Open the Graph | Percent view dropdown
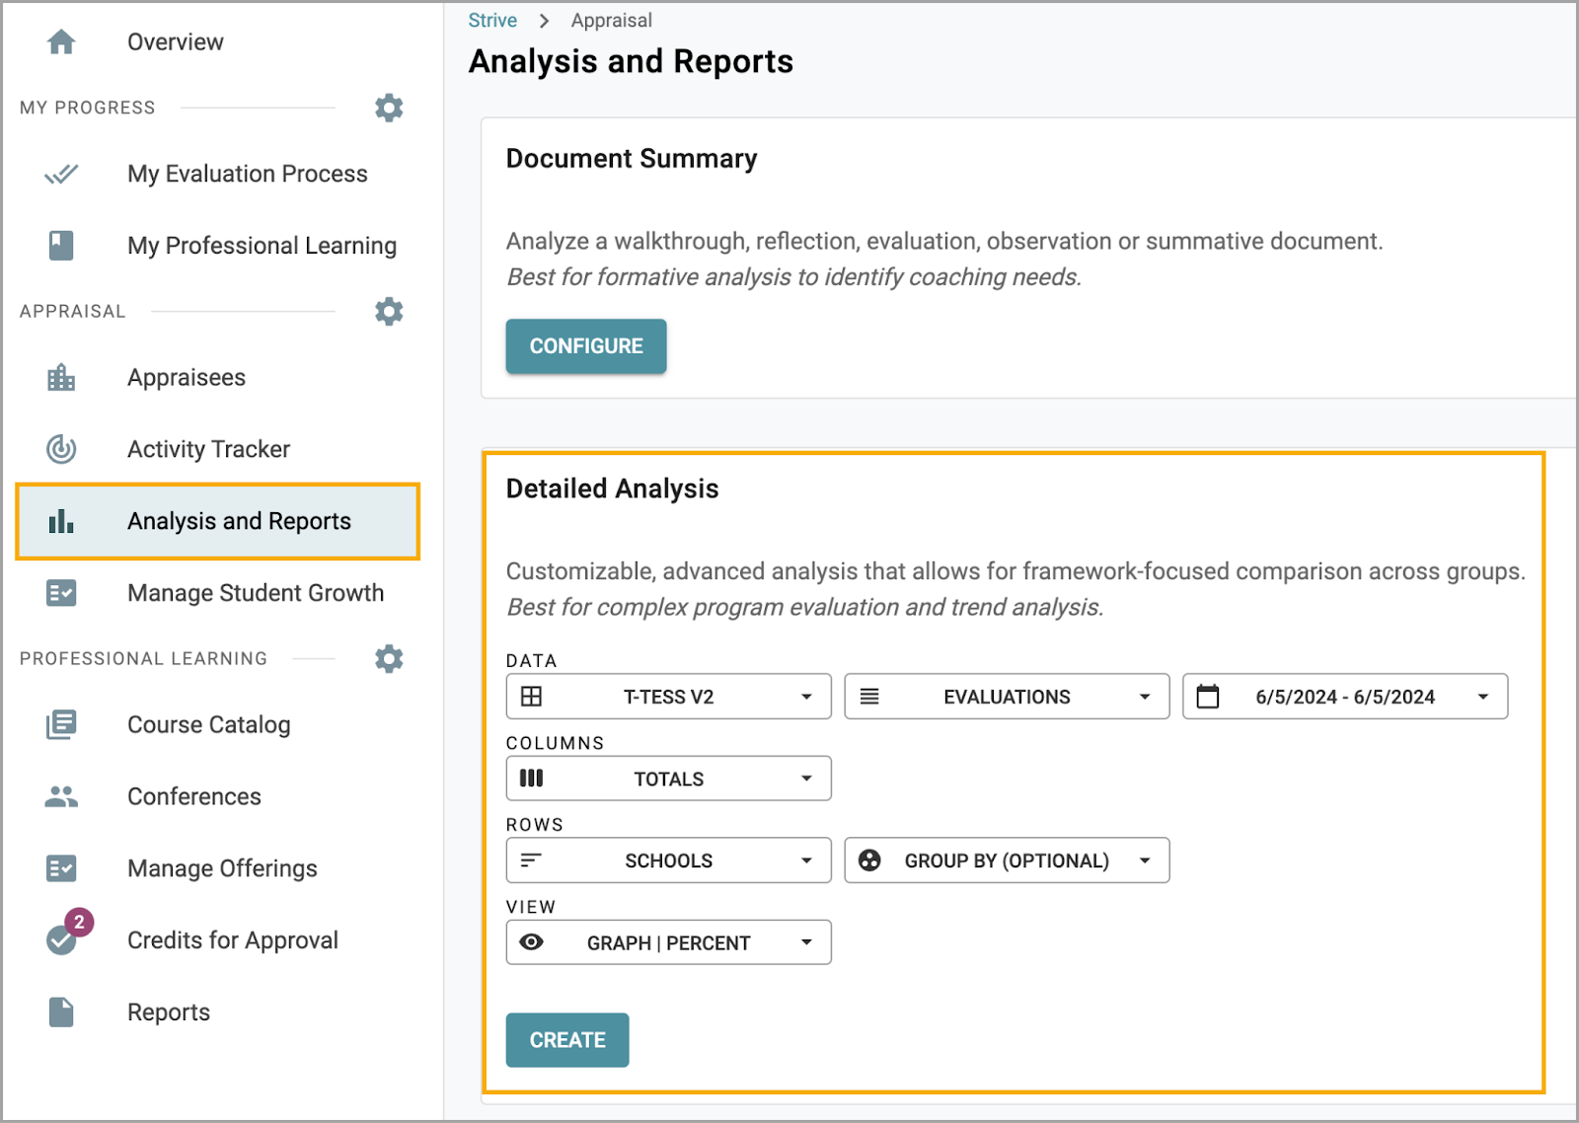This screenshot has width=1579, height=1123. [x=669, y=942]
